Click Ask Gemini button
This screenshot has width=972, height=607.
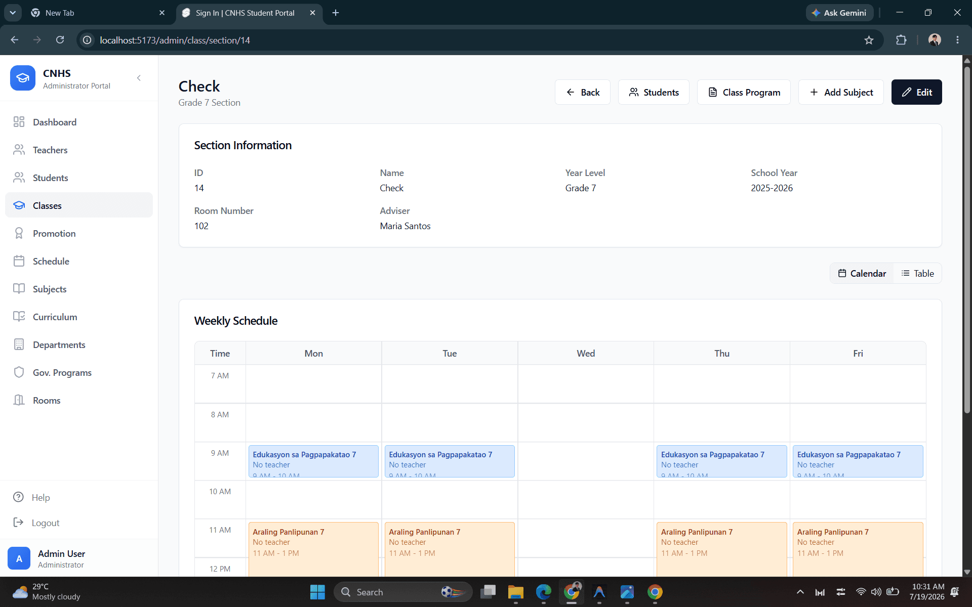[839, 13]
